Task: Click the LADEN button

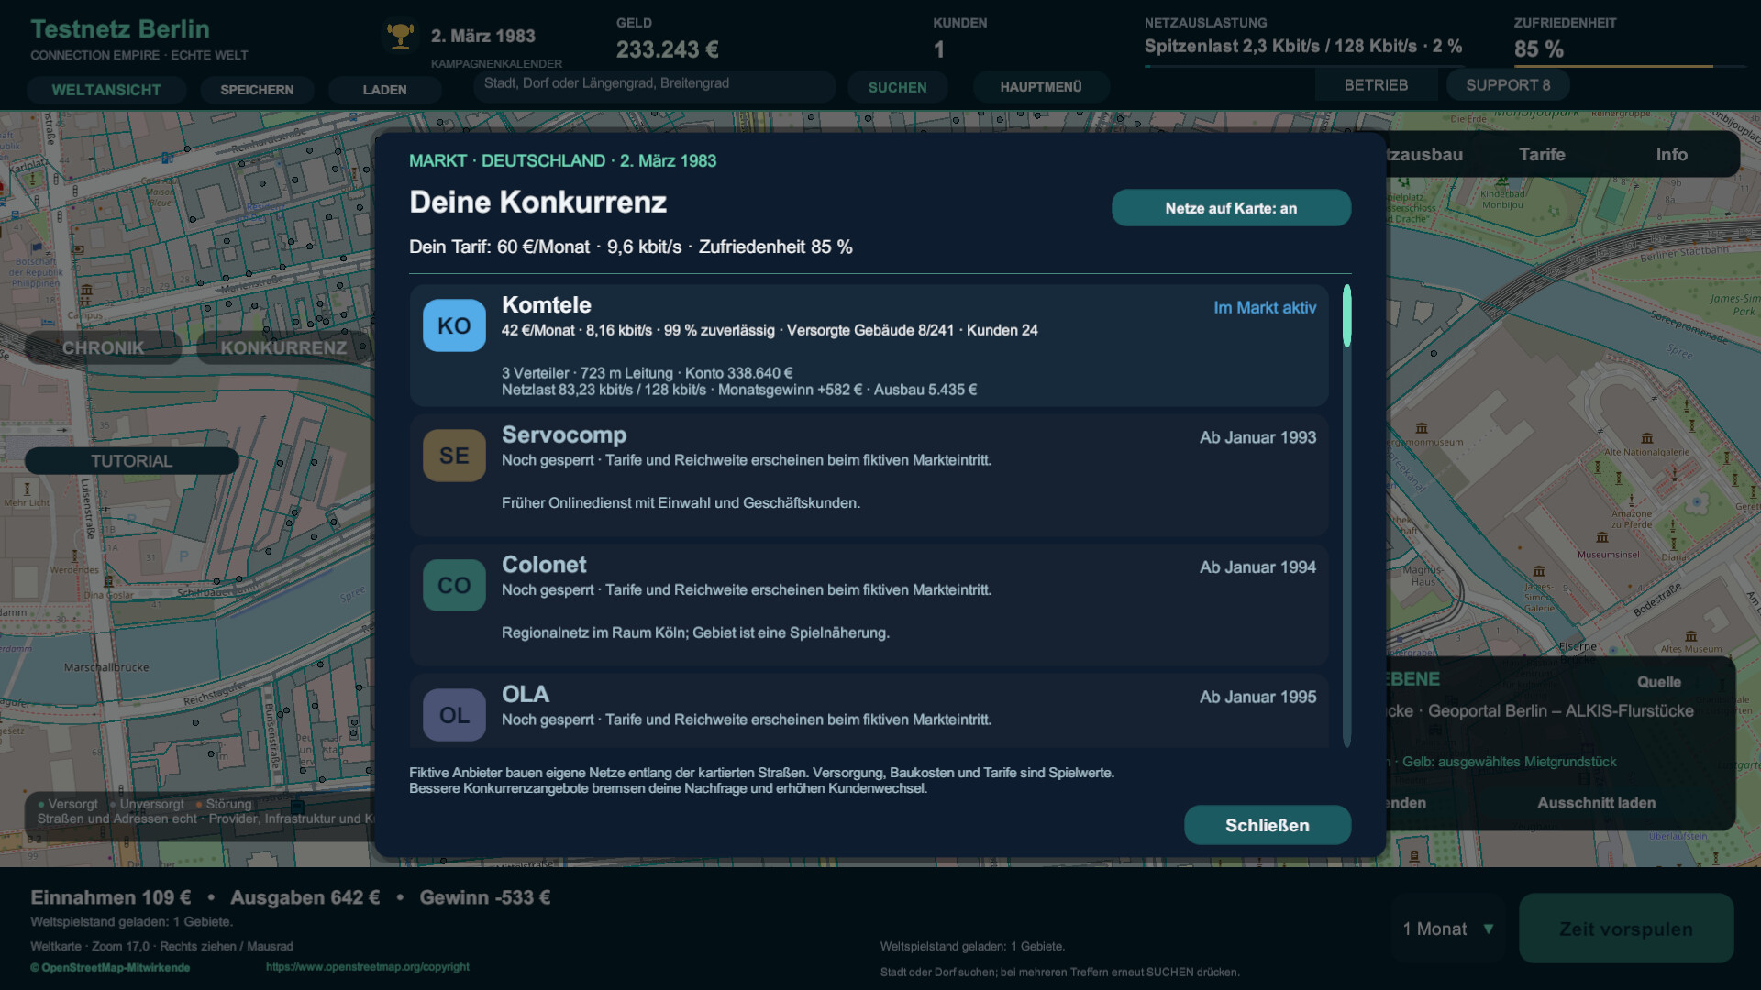Action: pyautogui.click(x=384, y=90)
